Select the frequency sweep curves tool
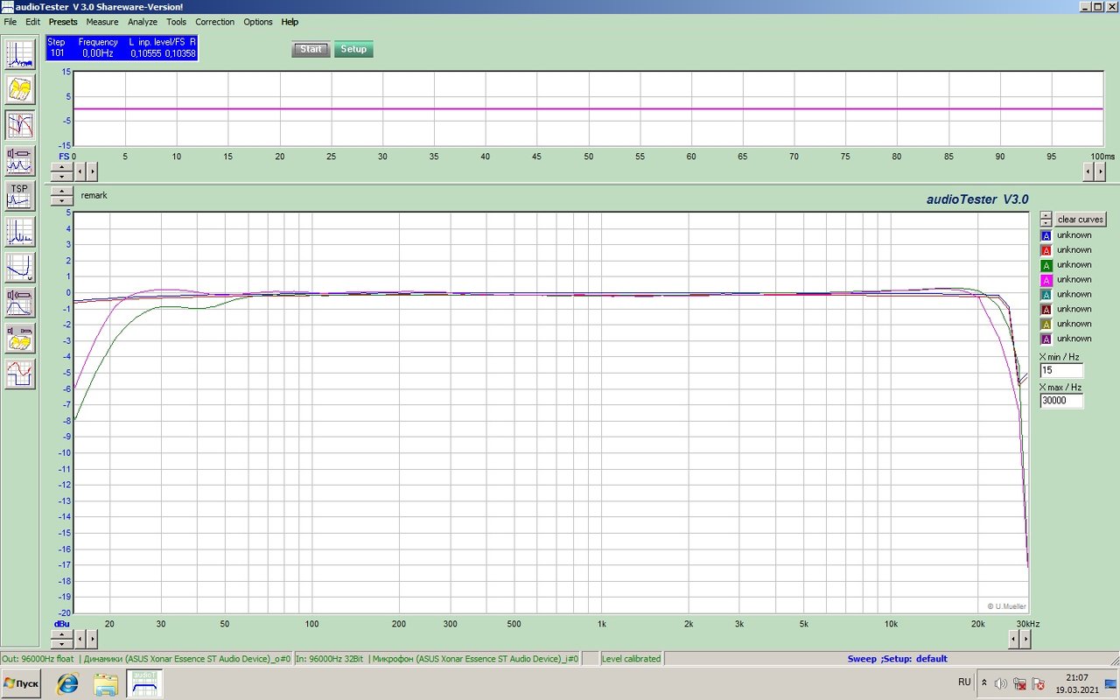 pos(20,125)
